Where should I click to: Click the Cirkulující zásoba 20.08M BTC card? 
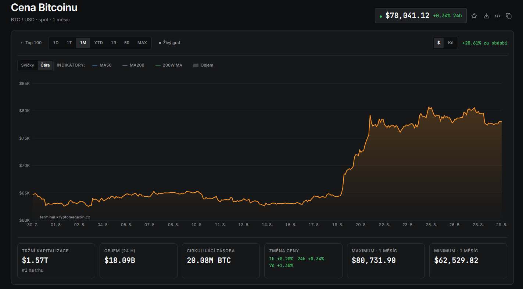[221, 261]
